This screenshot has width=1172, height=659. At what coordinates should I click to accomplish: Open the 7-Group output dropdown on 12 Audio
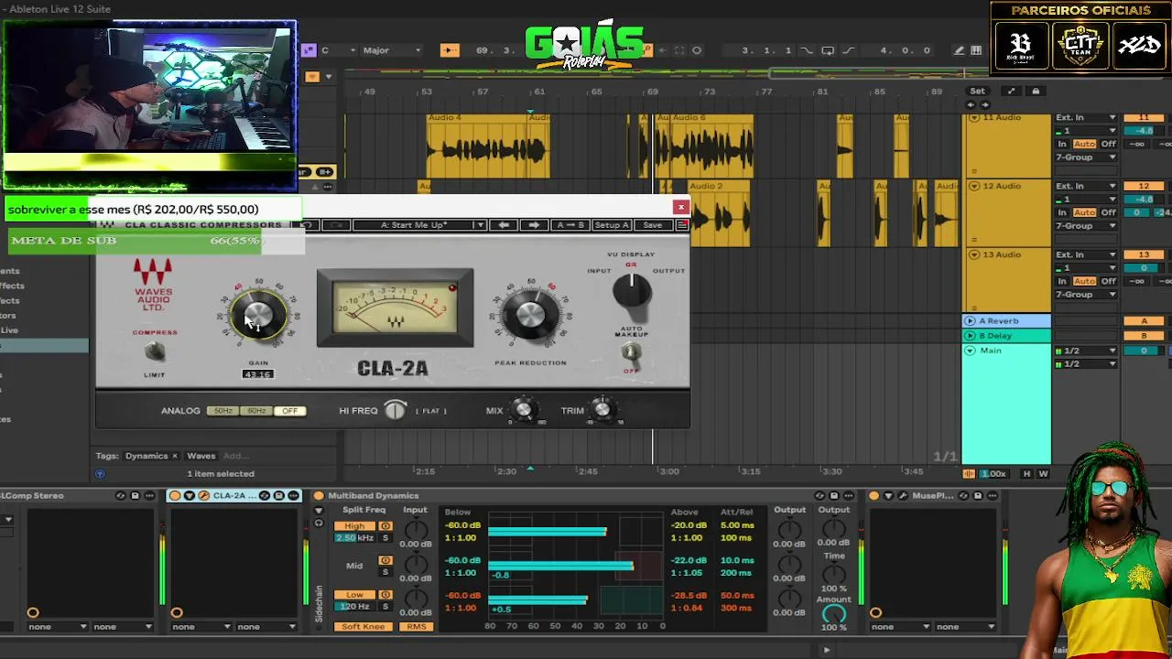point(1086,226)
